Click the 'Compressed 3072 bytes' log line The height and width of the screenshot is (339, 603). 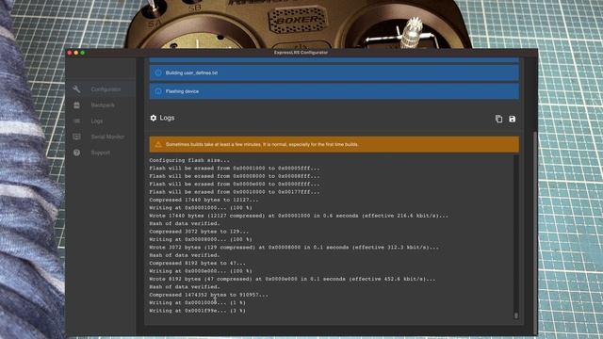[x=199, y=232]
